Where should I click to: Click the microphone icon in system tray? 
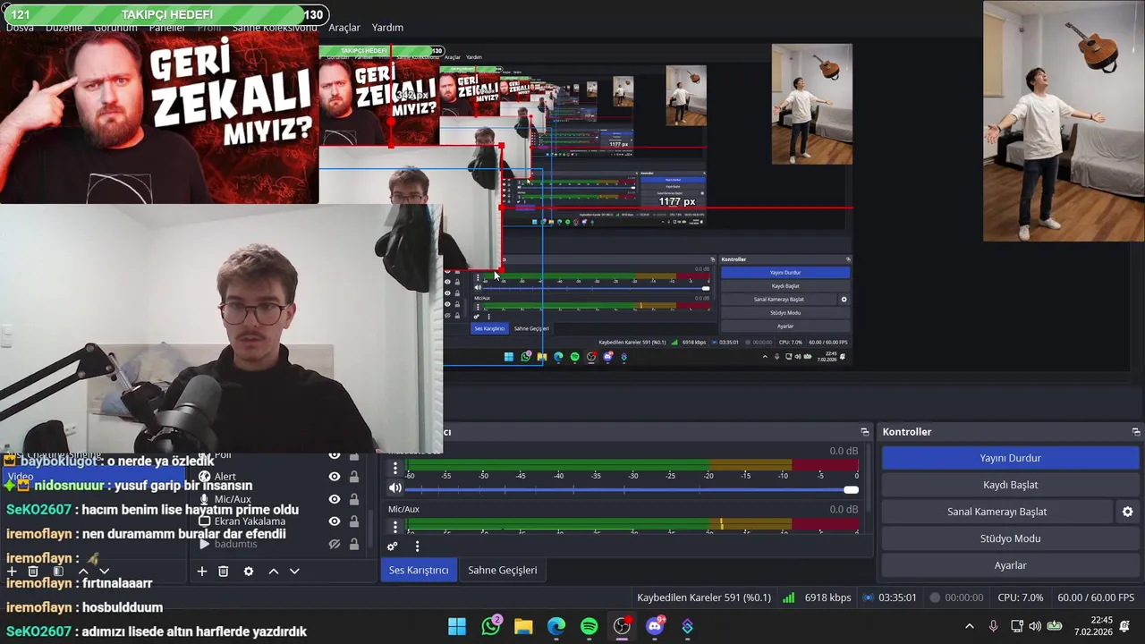pyautogui.click(x=993, y=626)
